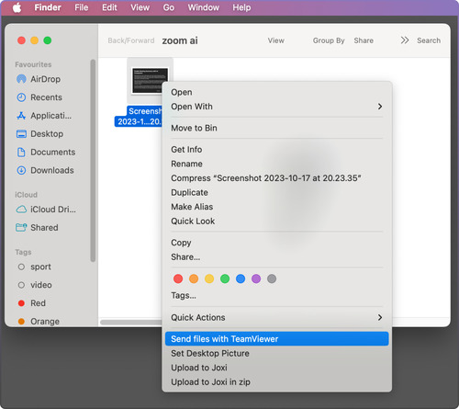This screenshot has width=459, height=409.
Task: Click the View toolbar item
Action: point(276,40)
